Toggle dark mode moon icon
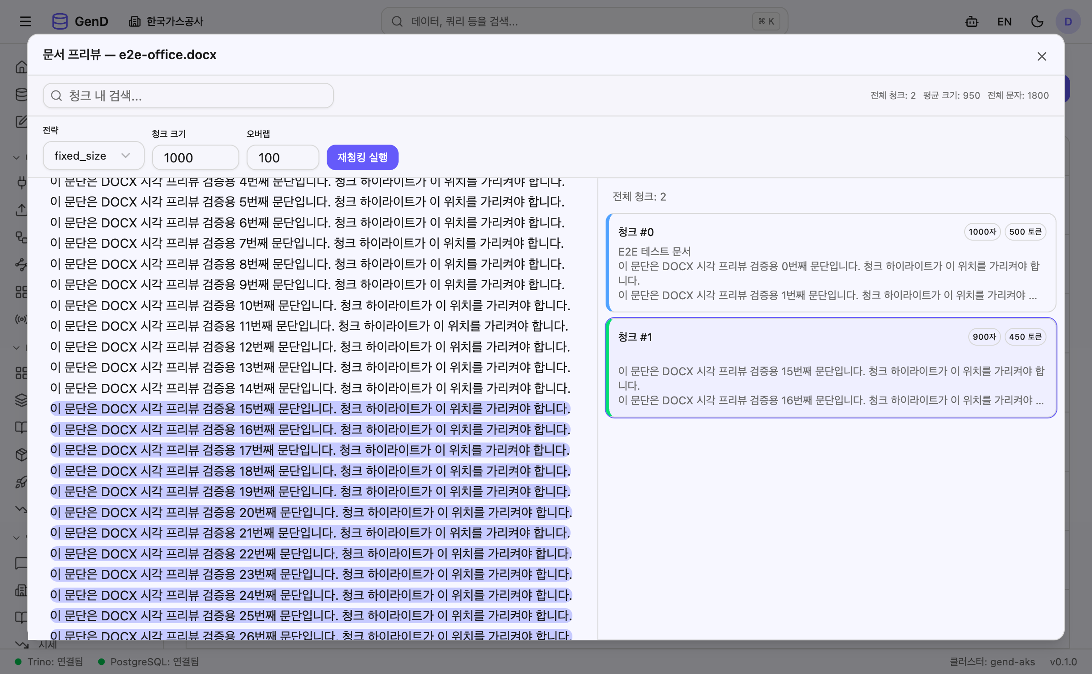The image size is (1092, 674). point(1037,21)
